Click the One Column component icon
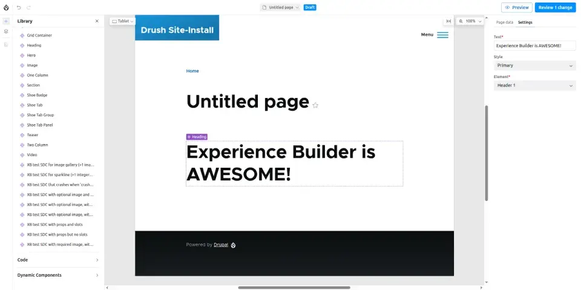 coord(22,75)
